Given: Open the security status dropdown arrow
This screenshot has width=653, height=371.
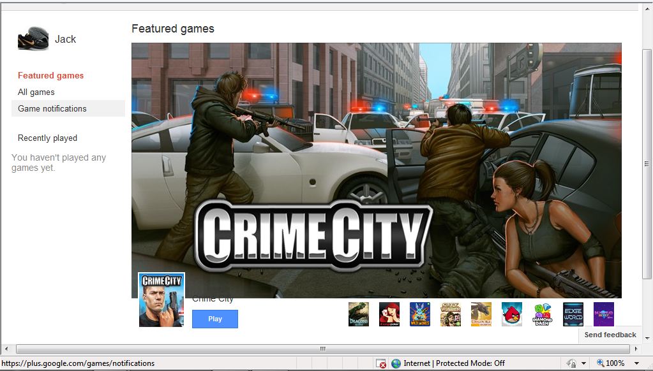Looking at the screenshot, I should 583,363.
